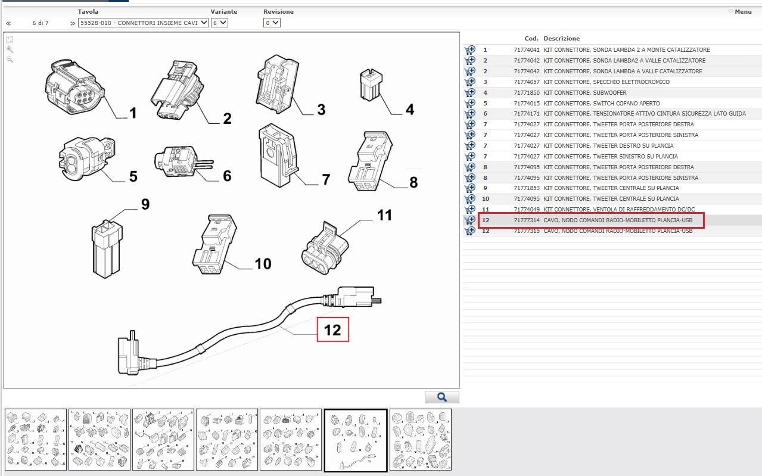The height and width of the screenshot is (476, 762).
Task: Add subwoofer connector kit 71771850 to cart
Action: [x=469, y=93]
